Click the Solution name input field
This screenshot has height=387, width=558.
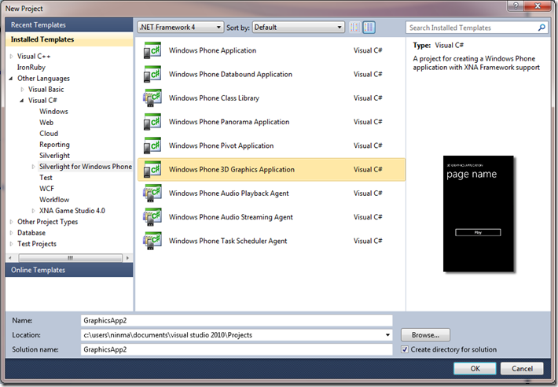click(x=237, y=349)
